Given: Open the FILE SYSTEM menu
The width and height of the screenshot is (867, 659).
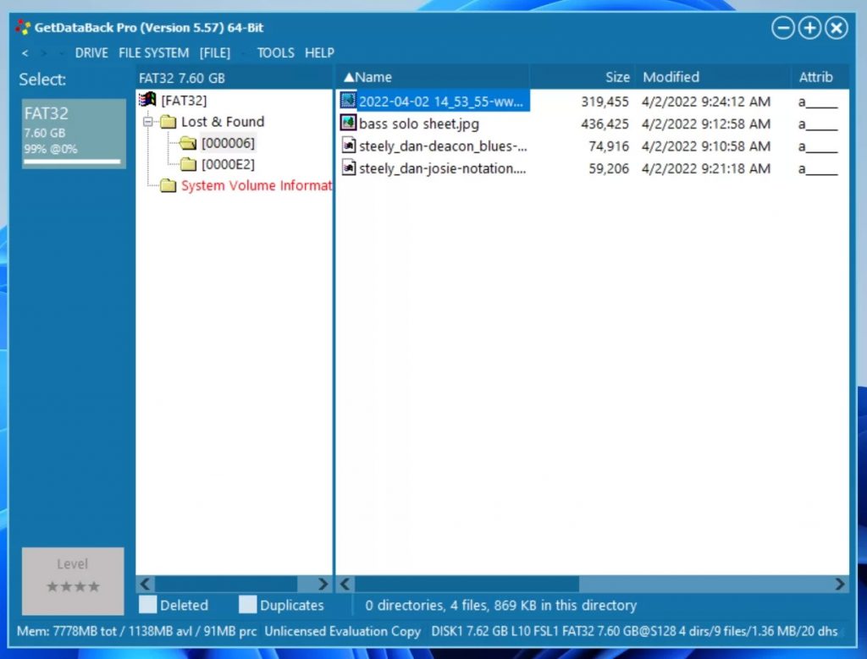Looking at the screenshot, I should [153, 52].
